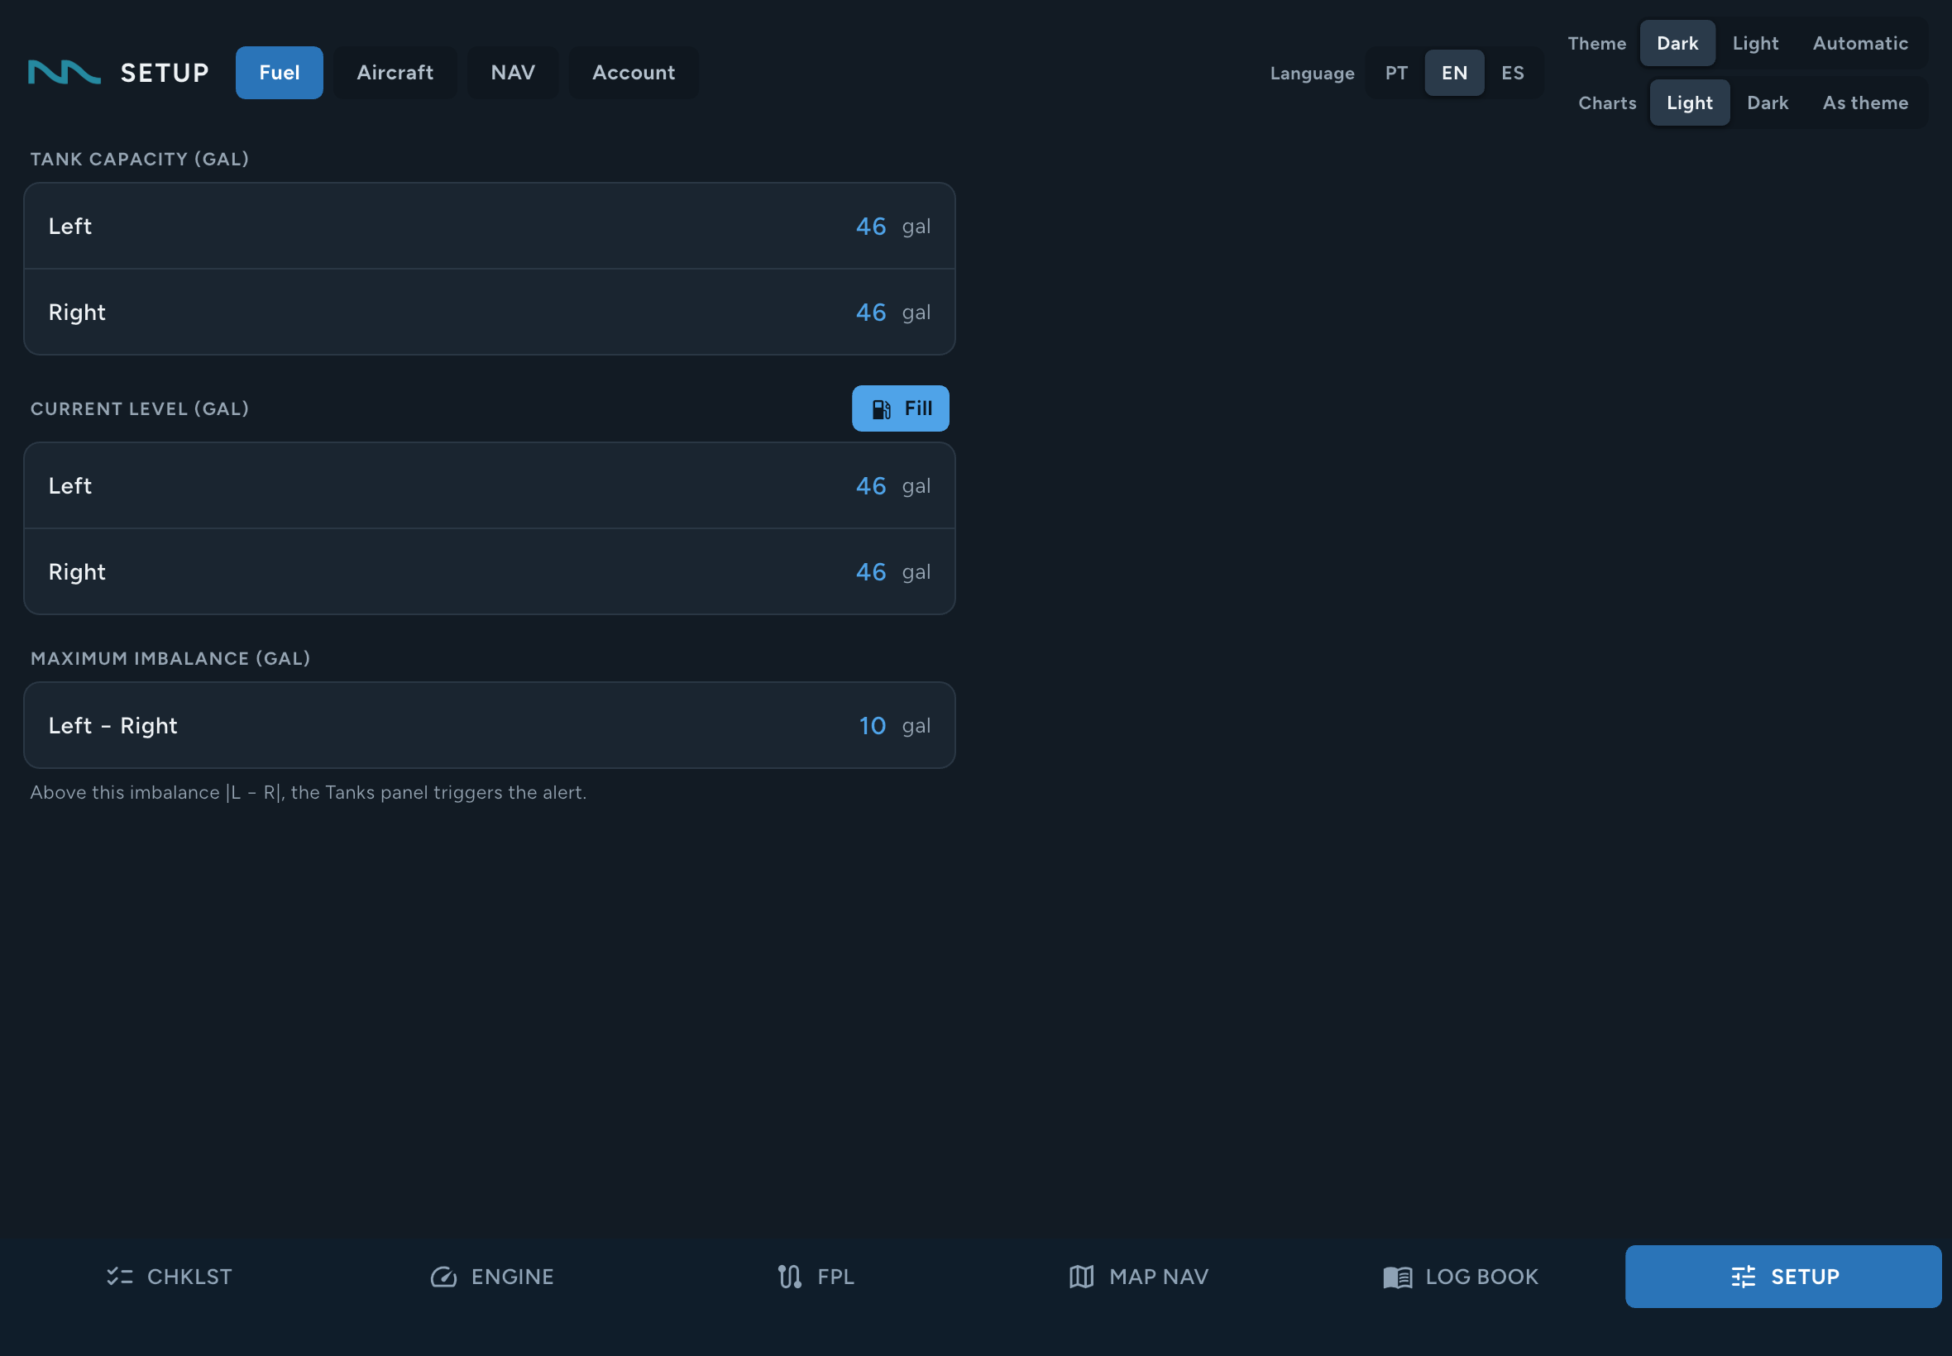
Task: Click the Language label
Action: click(1311, 73)
